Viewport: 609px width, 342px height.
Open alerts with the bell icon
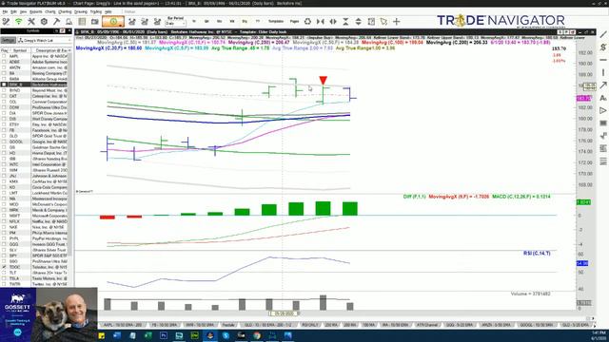(x=69, y=22)
